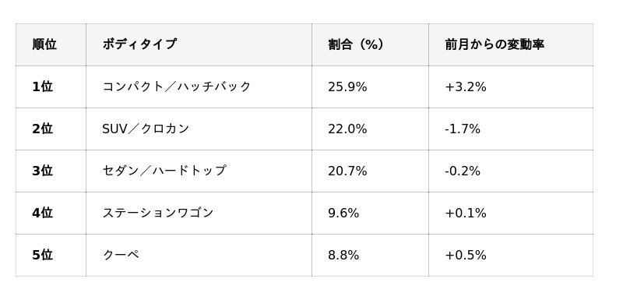
Task: Select the 2位 rank cell
Action: click(51, 129)
